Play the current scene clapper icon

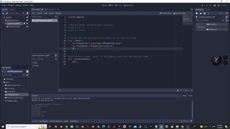click(x=215, y=5)
